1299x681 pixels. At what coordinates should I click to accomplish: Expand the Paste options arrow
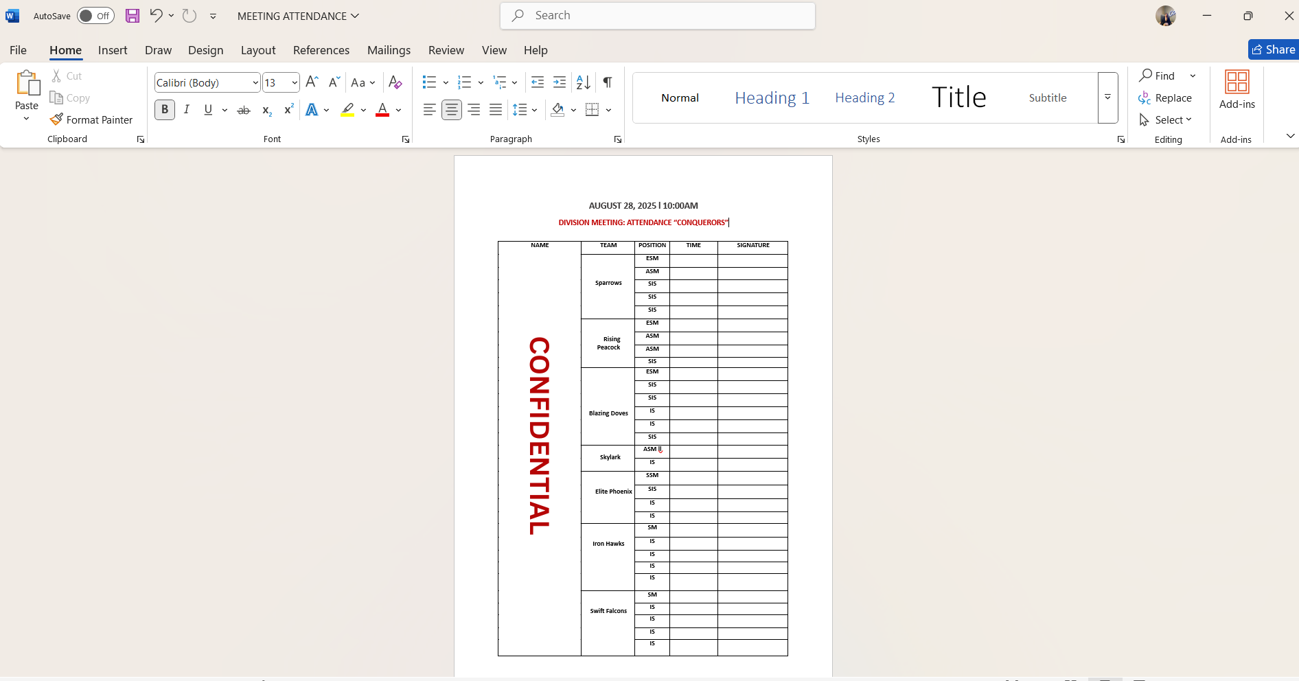point(27,119)
